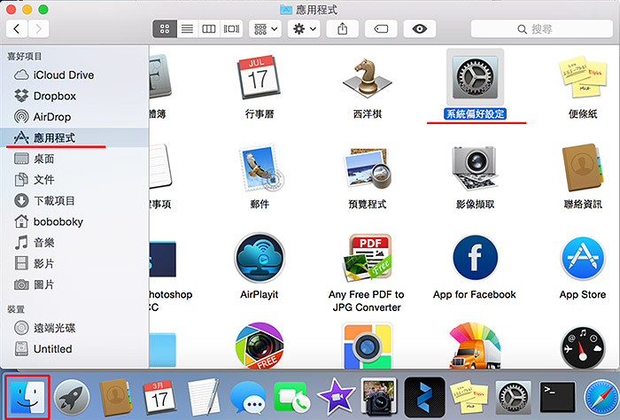The height and width of the screenshot is (420, 620).
Task: Select iCloud Drive in sidebar
Action: point(74,74)
